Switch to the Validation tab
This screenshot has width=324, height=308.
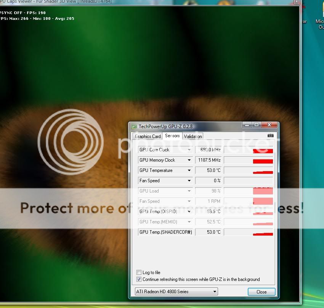click(x=192, y=136)
